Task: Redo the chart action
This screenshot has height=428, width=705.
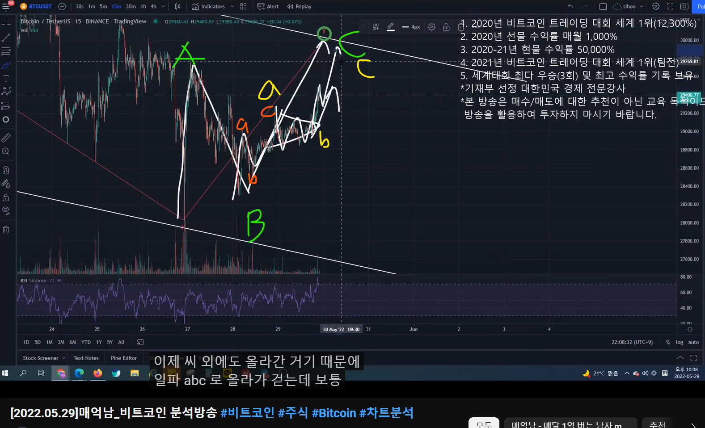Action: 585,6
